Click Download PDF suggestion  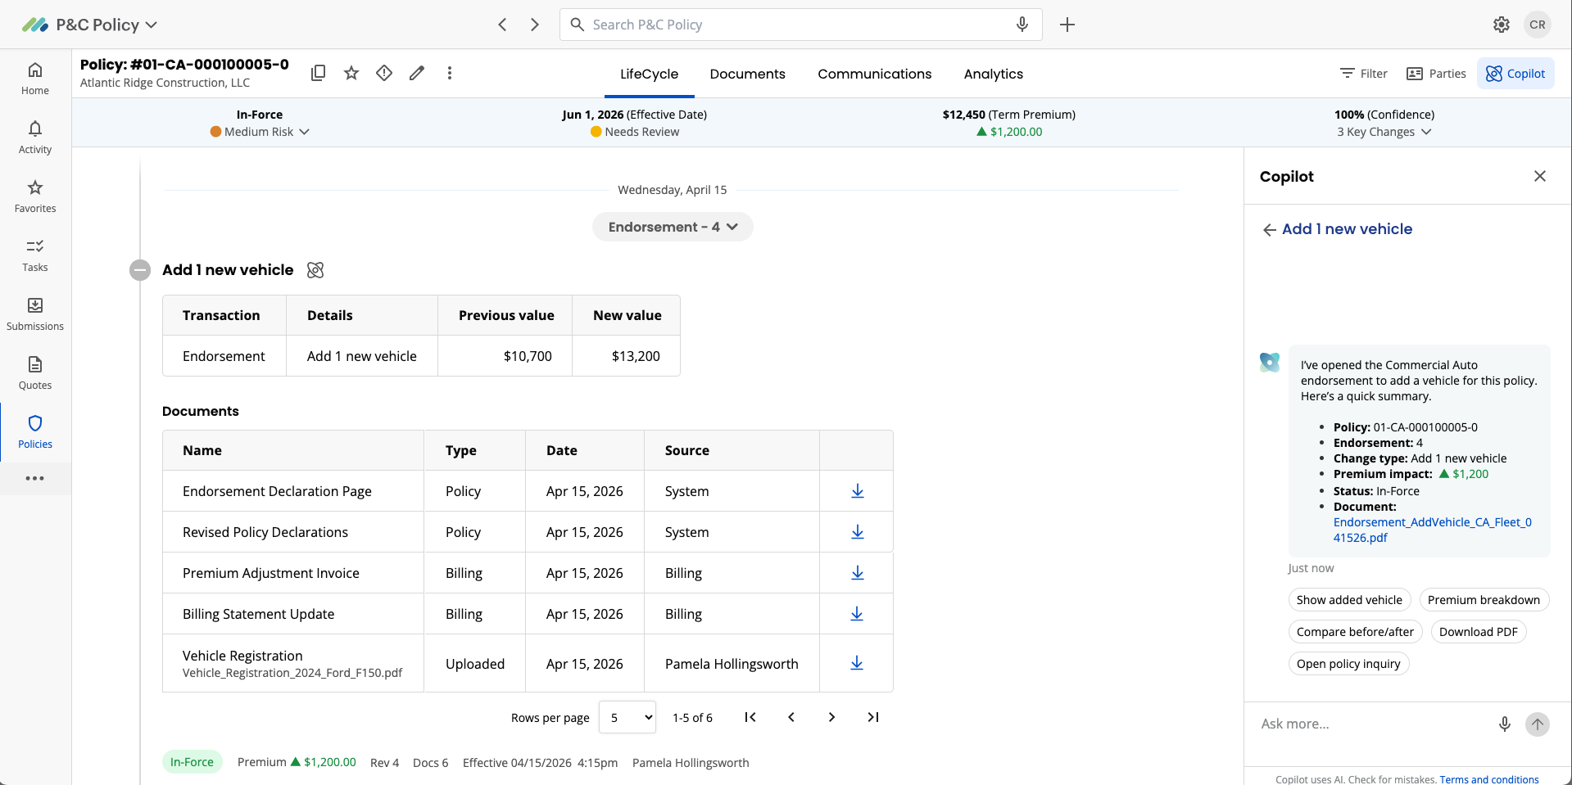tap(1478, 632)
